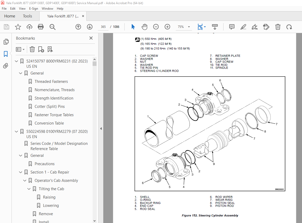Collapse 550224598 0100YRM2279 bookmark
The image size is (302, 223).
[16, 132]
